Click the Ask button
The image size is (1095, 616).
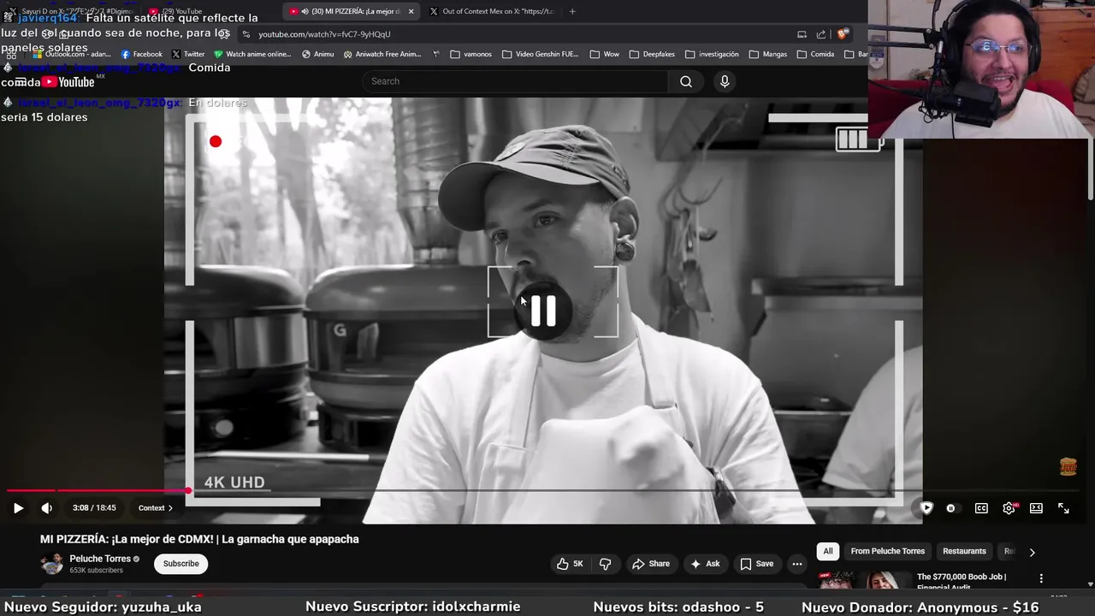click(706, 564)
